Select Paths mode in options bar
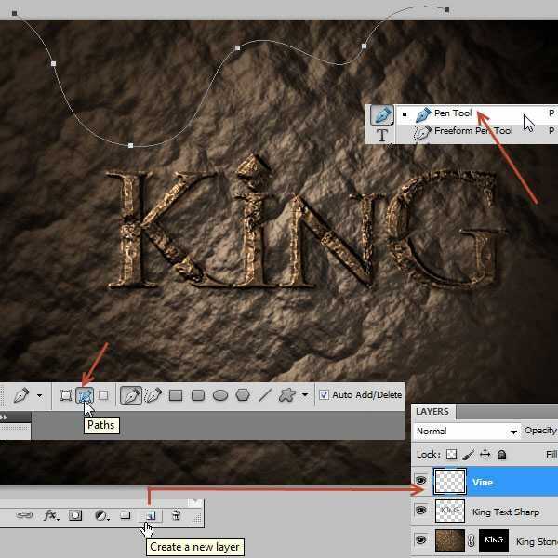This screenshot has width=558, height=558. point(85,395)
